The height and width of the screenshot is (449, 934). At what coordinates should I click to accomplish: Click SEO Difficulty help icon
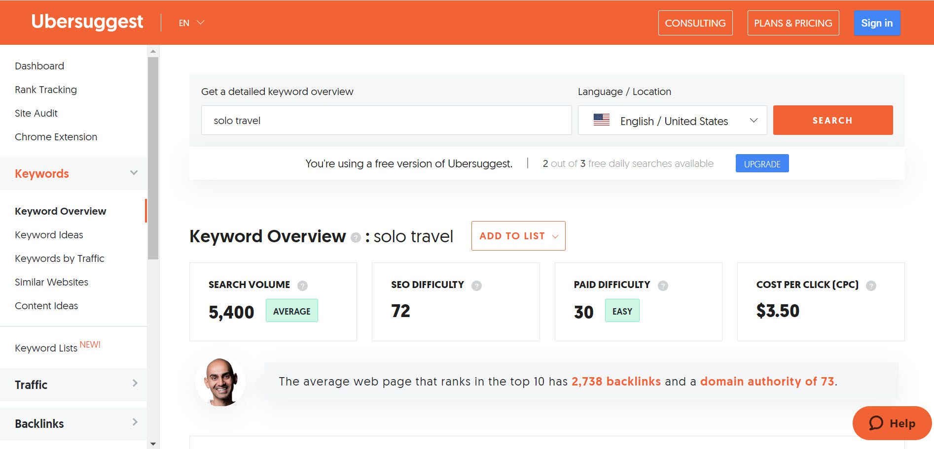[476, 286]
